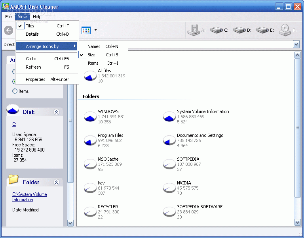This screenshot has width=304, height=238.
Task: Select hard drive C: icon
Action: 216,30
